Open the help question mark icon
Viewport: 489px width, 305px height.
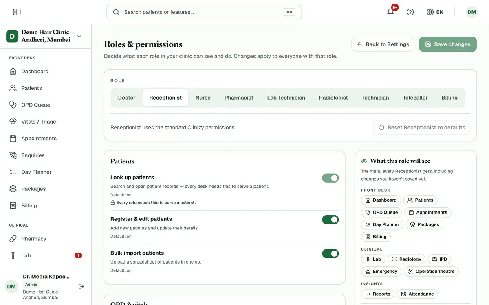point(410,12)
